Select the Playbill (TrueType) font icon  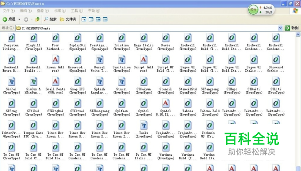click(33, 38)
